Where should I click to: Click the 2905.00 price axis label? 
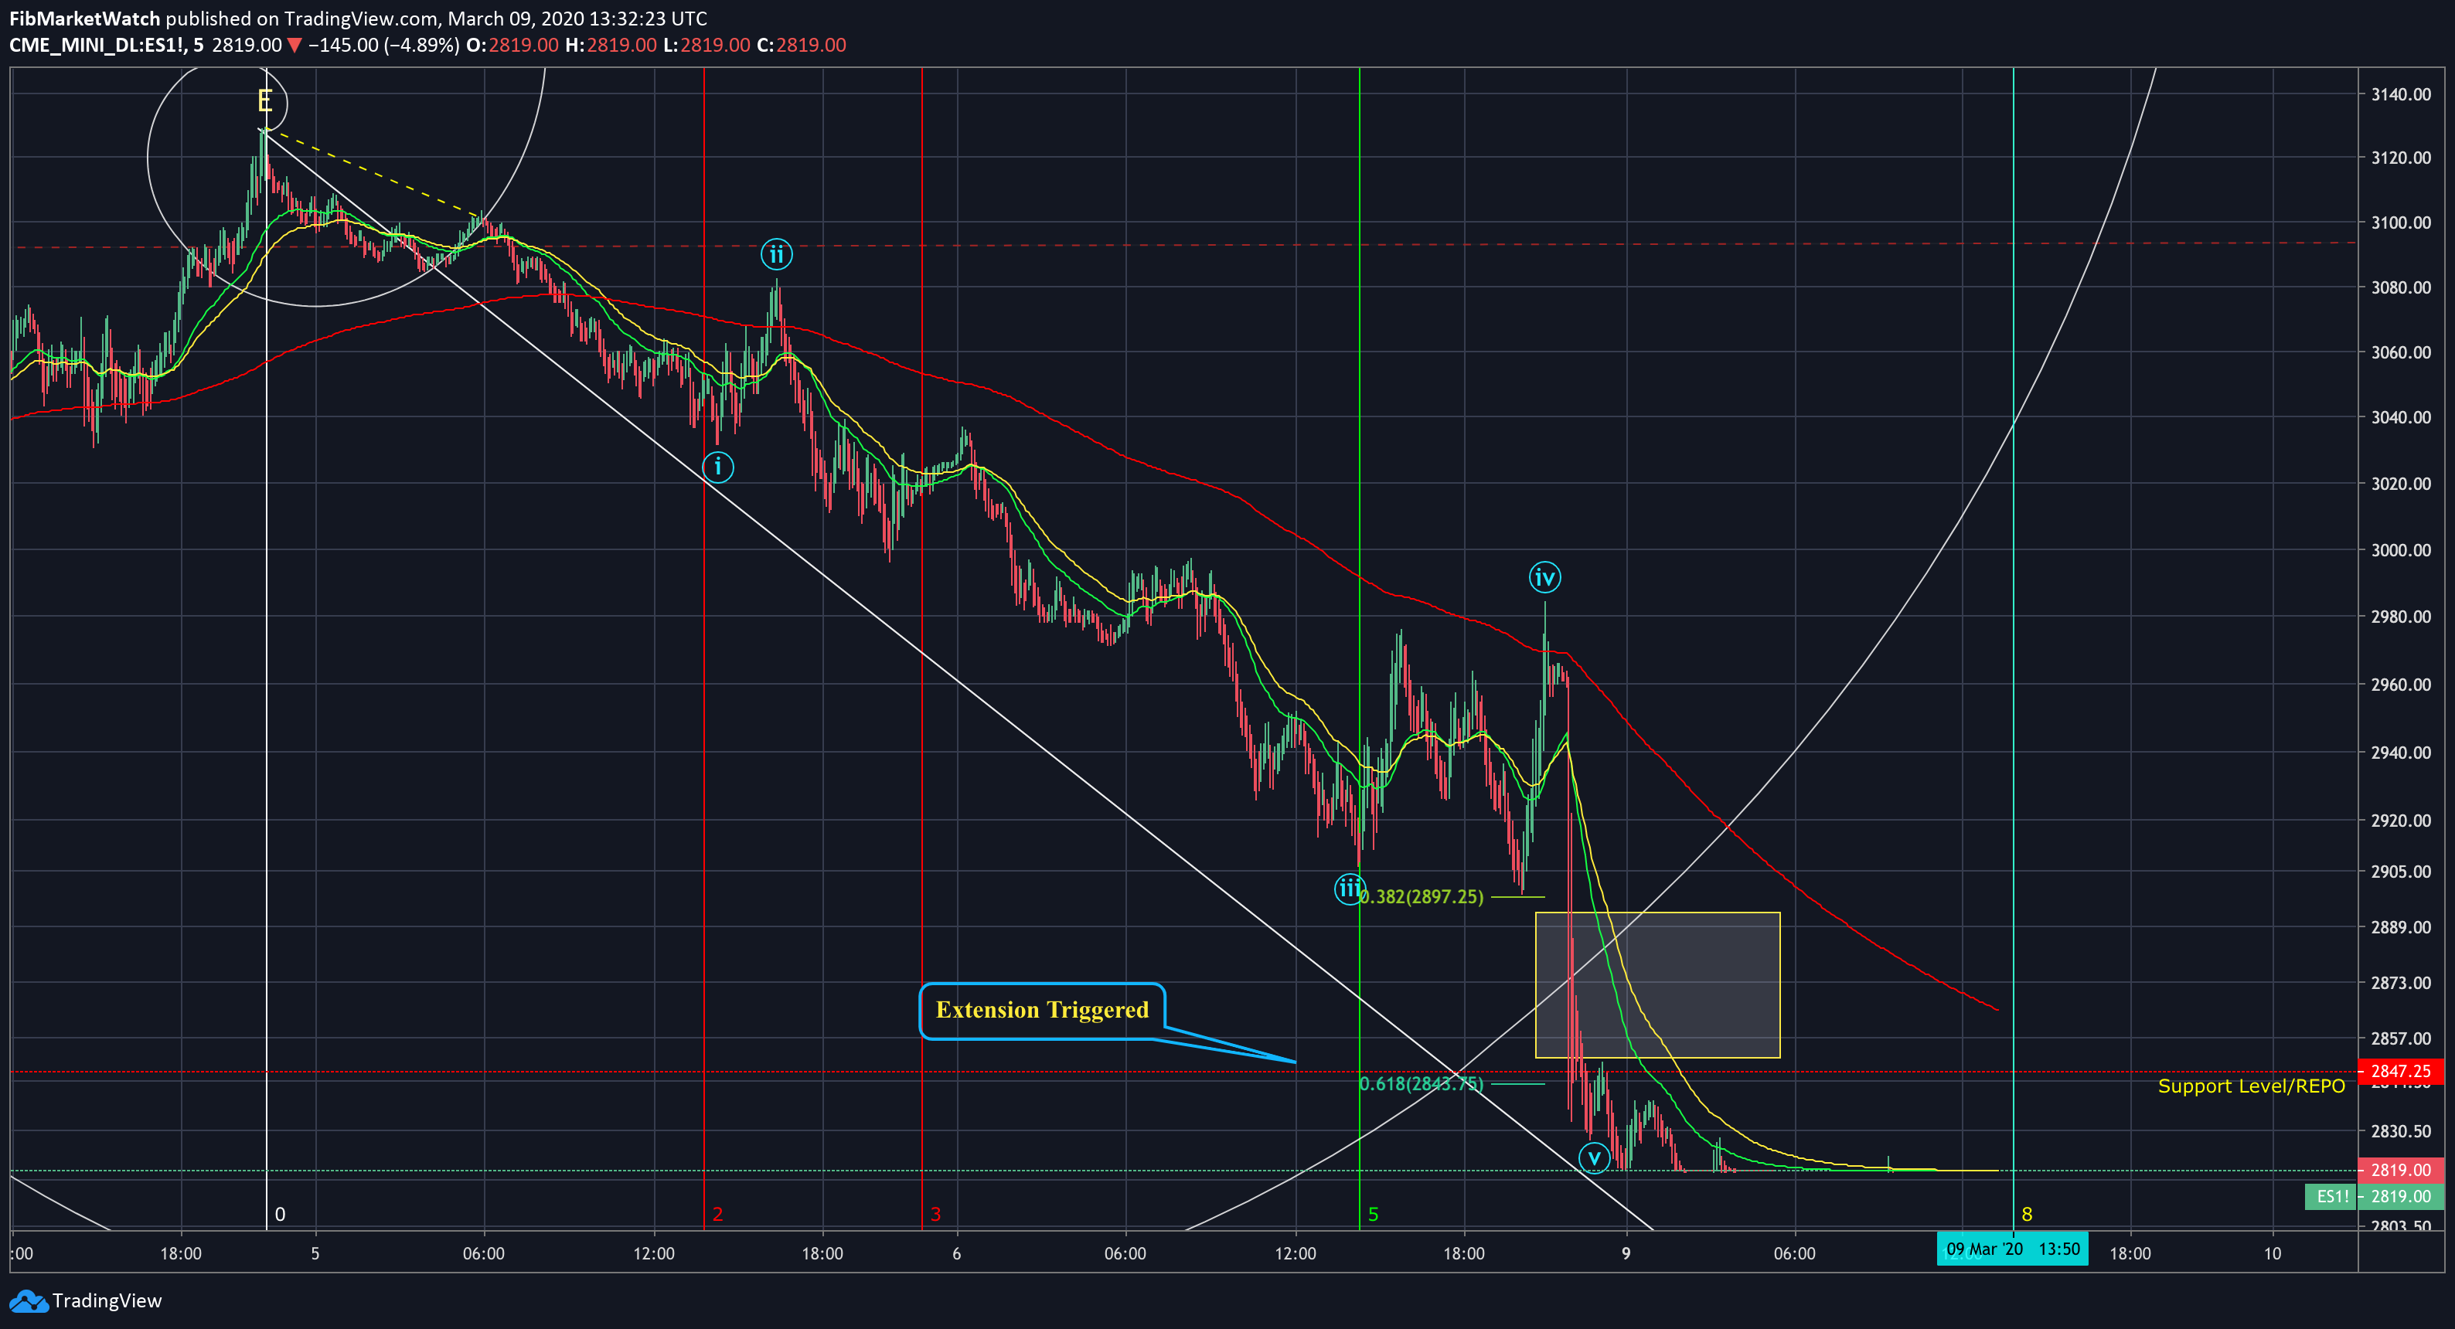(x=2401, y=871)
